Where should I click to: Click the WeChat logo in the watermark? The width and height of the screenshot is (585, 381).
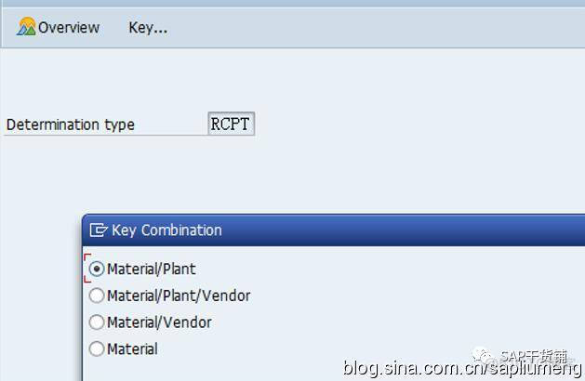pyautogui.click(x=483, y=356)
